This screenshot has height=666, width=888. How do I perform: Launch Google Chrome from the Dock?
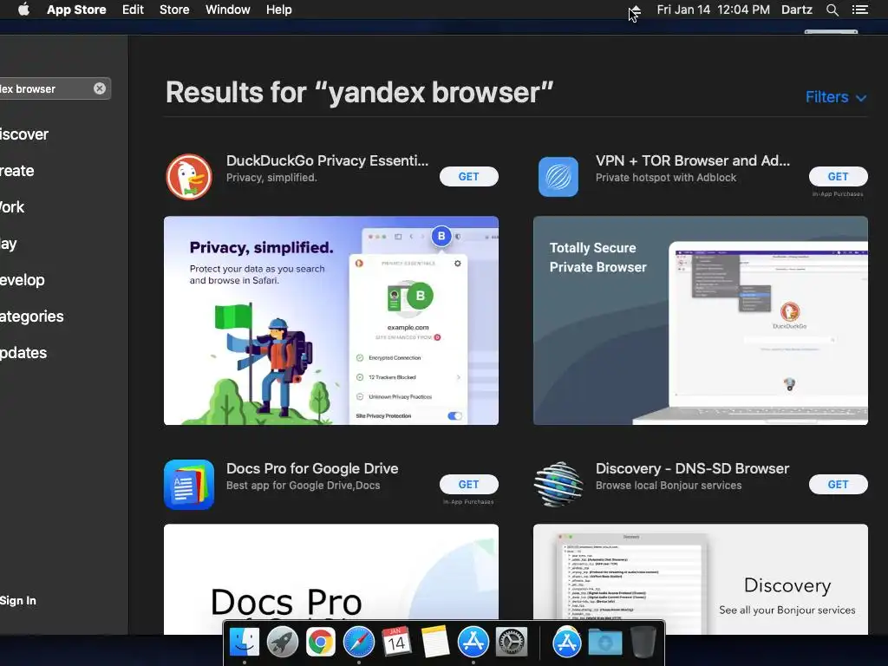tap(321, 643)
